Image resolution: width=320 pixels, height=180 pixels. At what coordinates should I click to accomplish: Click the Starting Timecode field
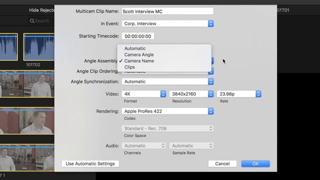pos(138,36)
